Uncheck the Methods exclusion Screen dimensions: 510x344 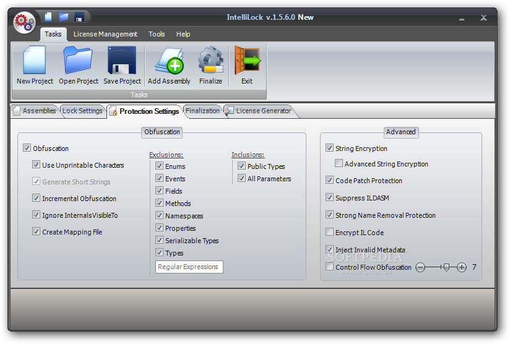pos(160,203)
